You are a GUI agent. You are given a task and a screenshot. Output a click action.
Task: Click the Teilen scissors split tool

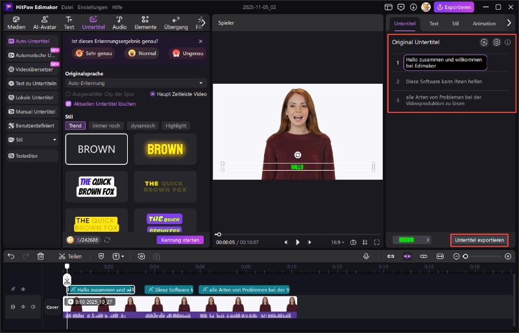(x=70, y=256)
